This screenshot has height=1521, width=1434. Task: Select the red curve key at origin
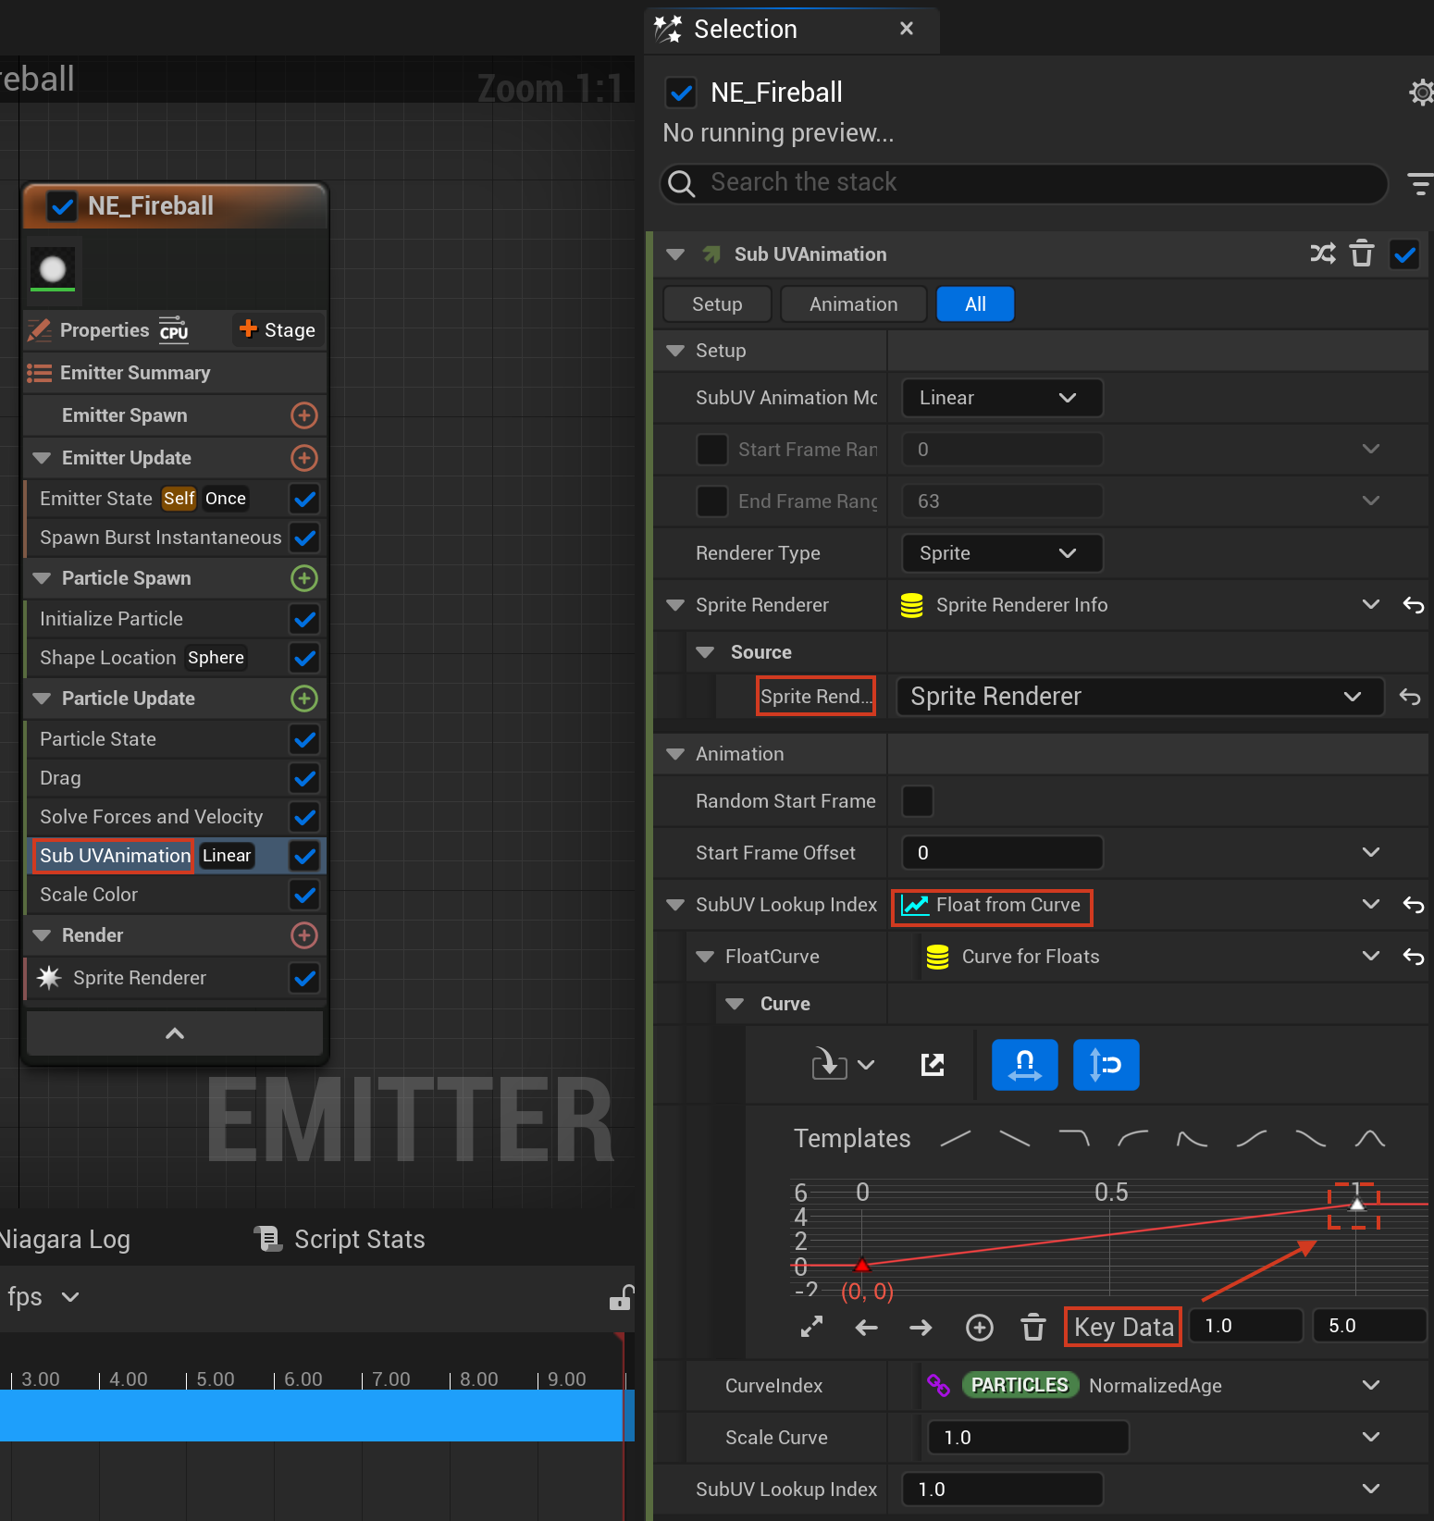(861, 1265)
